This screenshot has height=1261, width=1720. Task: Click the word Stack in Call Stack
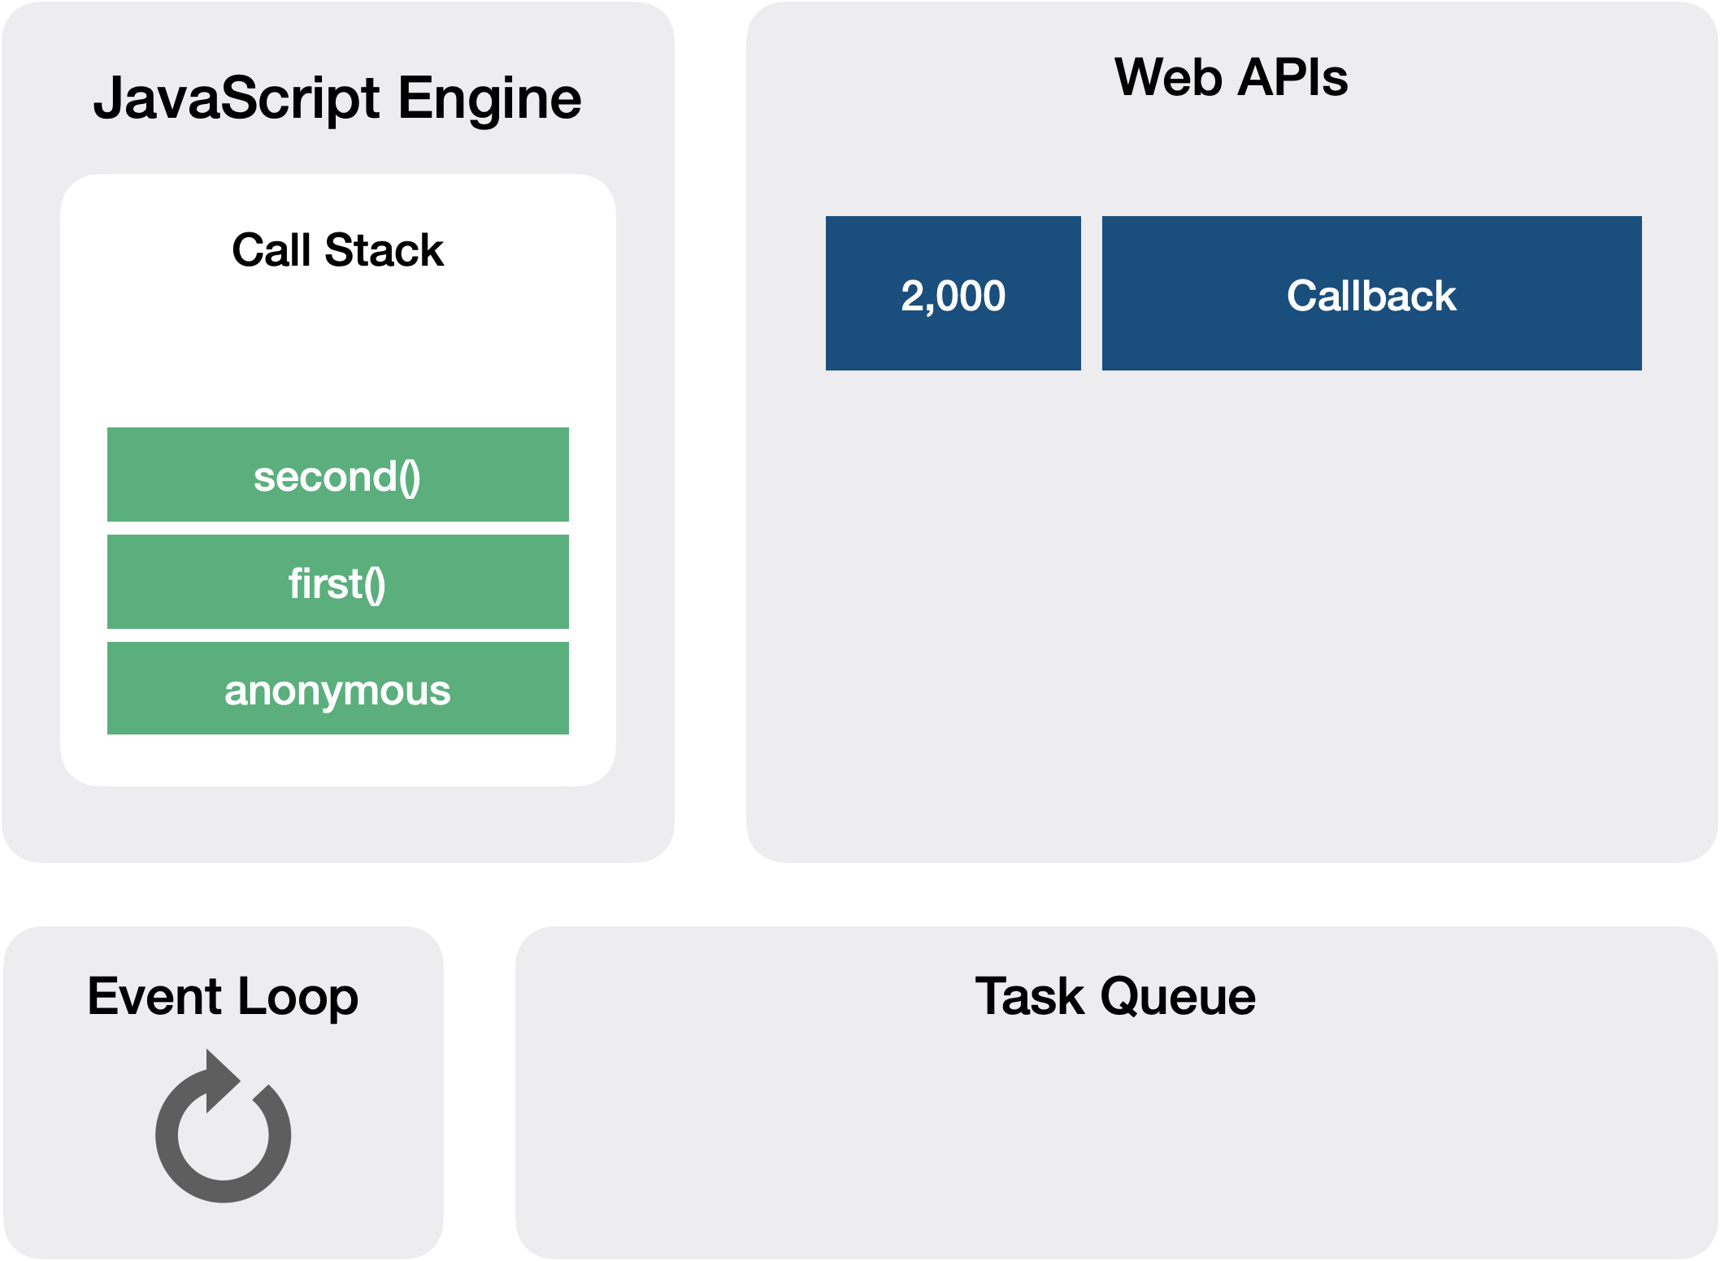point(384,249)
